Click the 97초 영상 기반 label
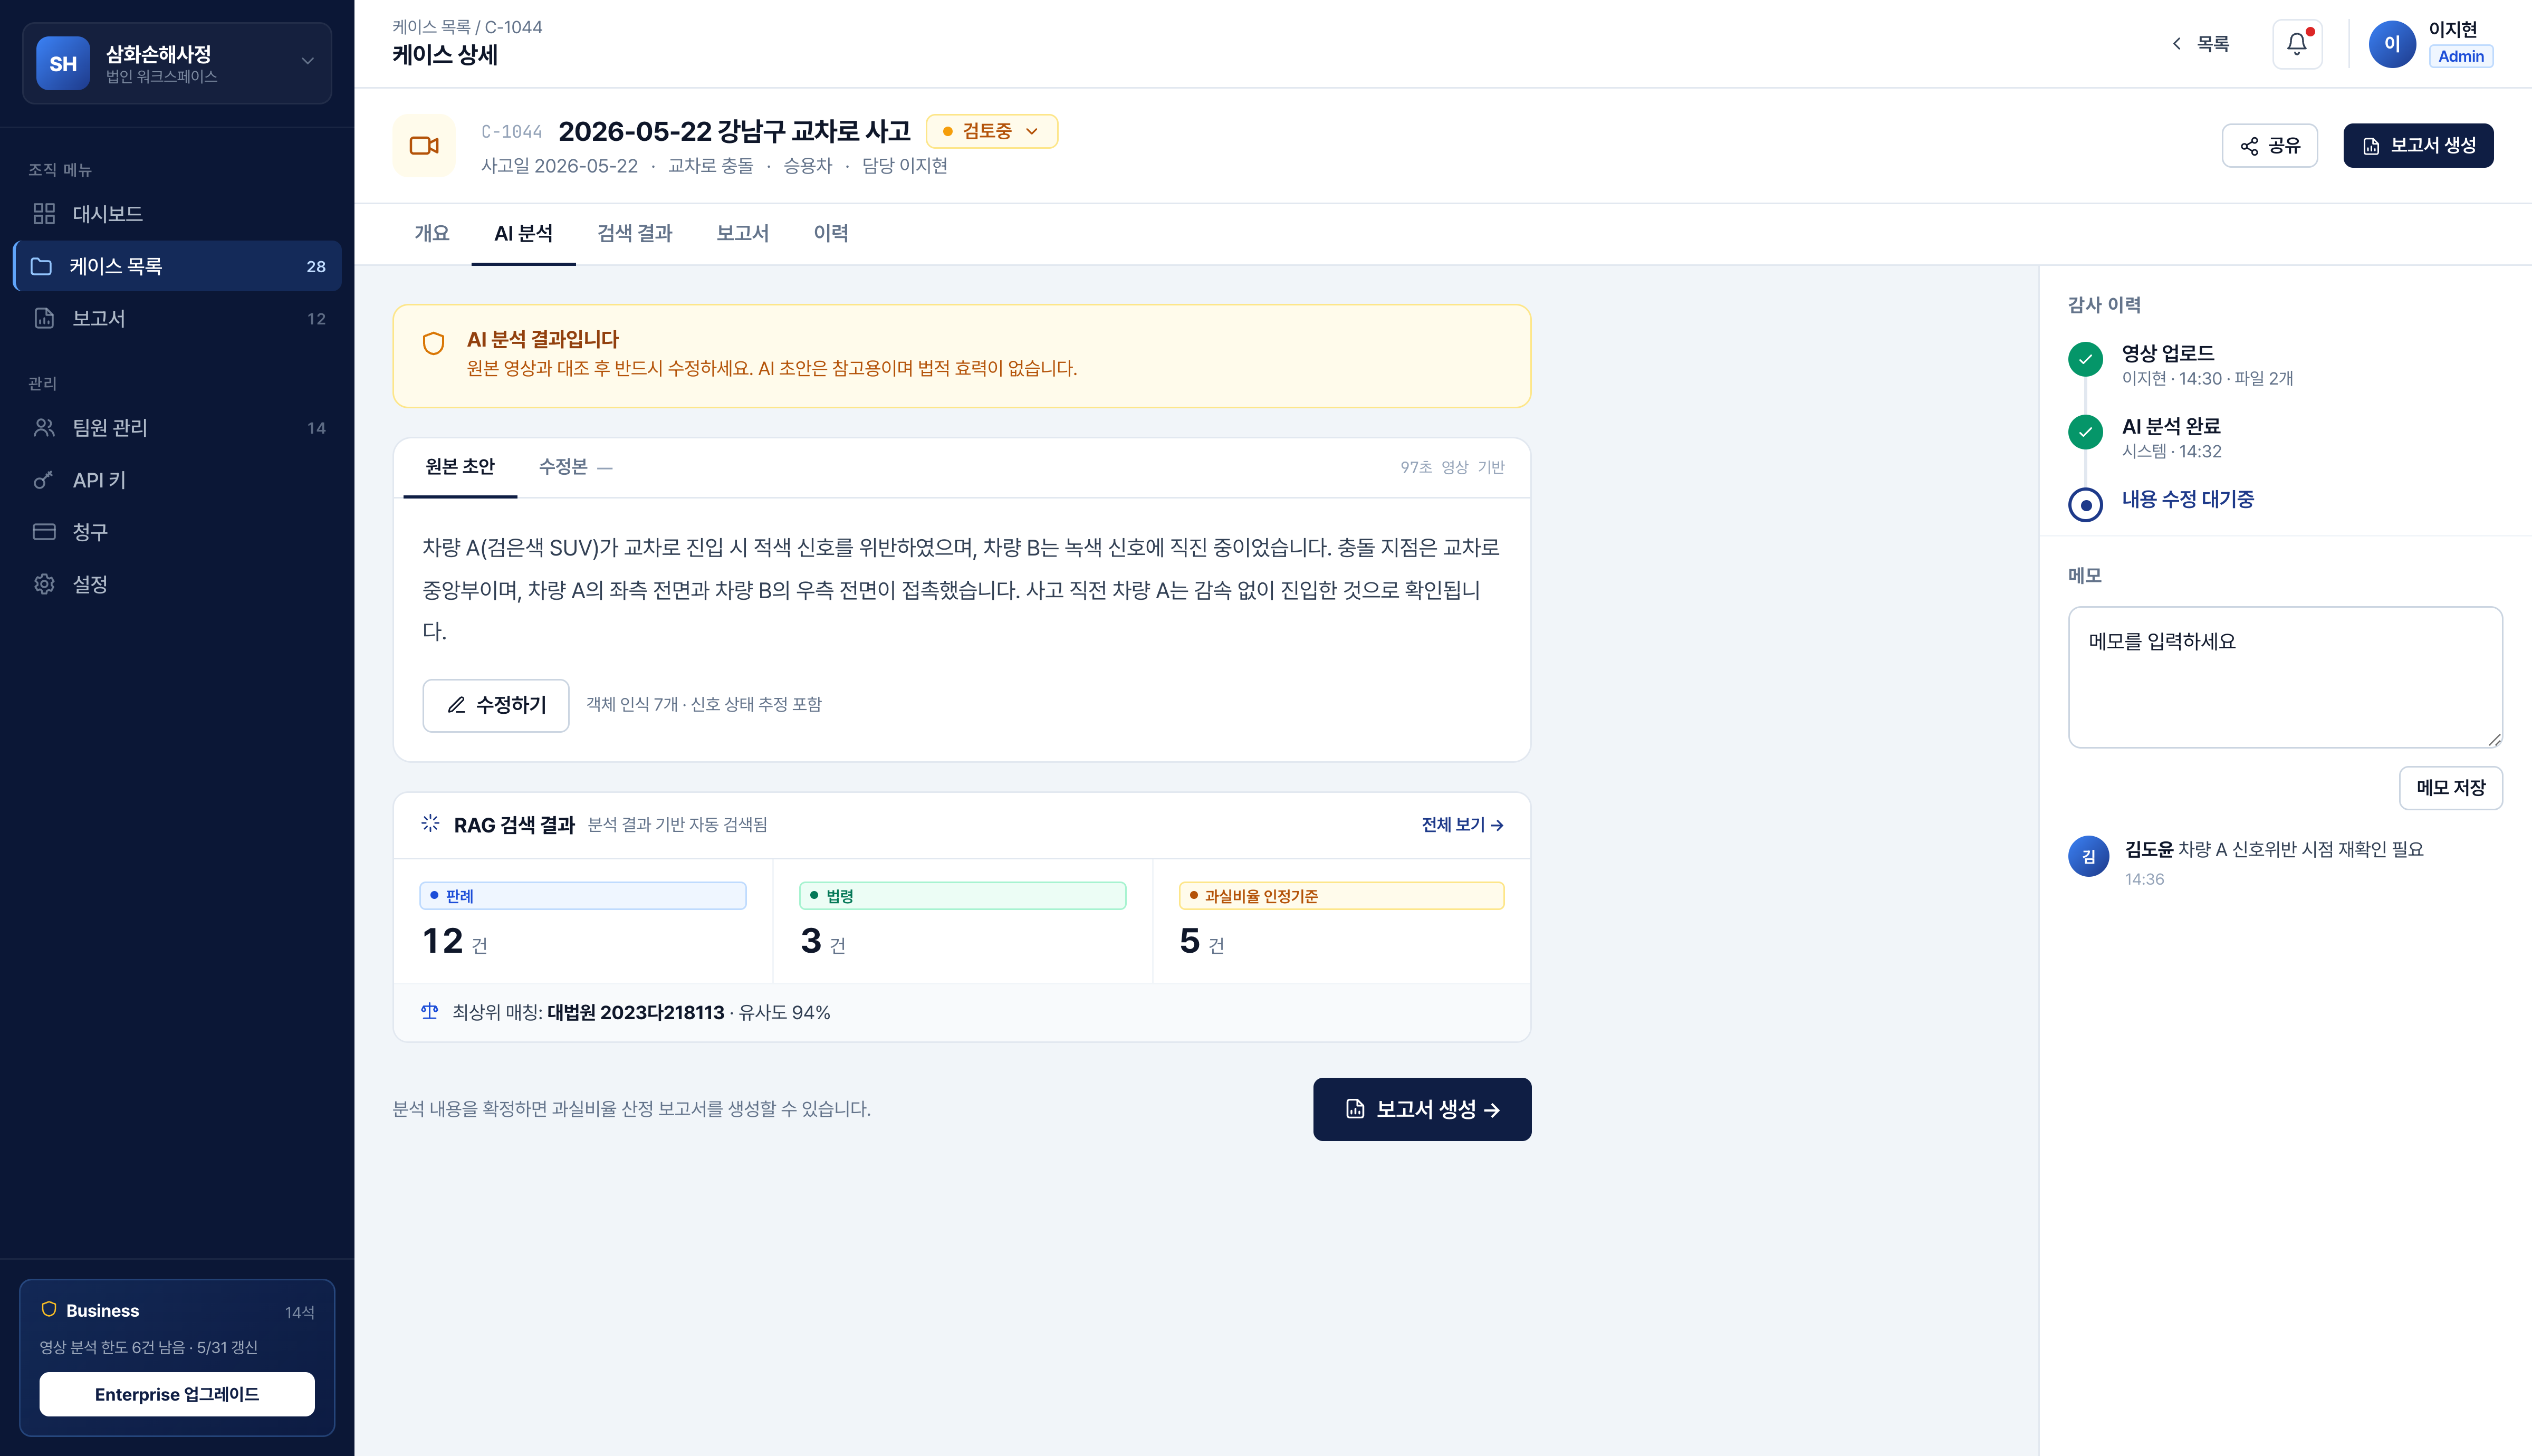Viewport: 2532px width, 1456px height. tap(1452, 467)
